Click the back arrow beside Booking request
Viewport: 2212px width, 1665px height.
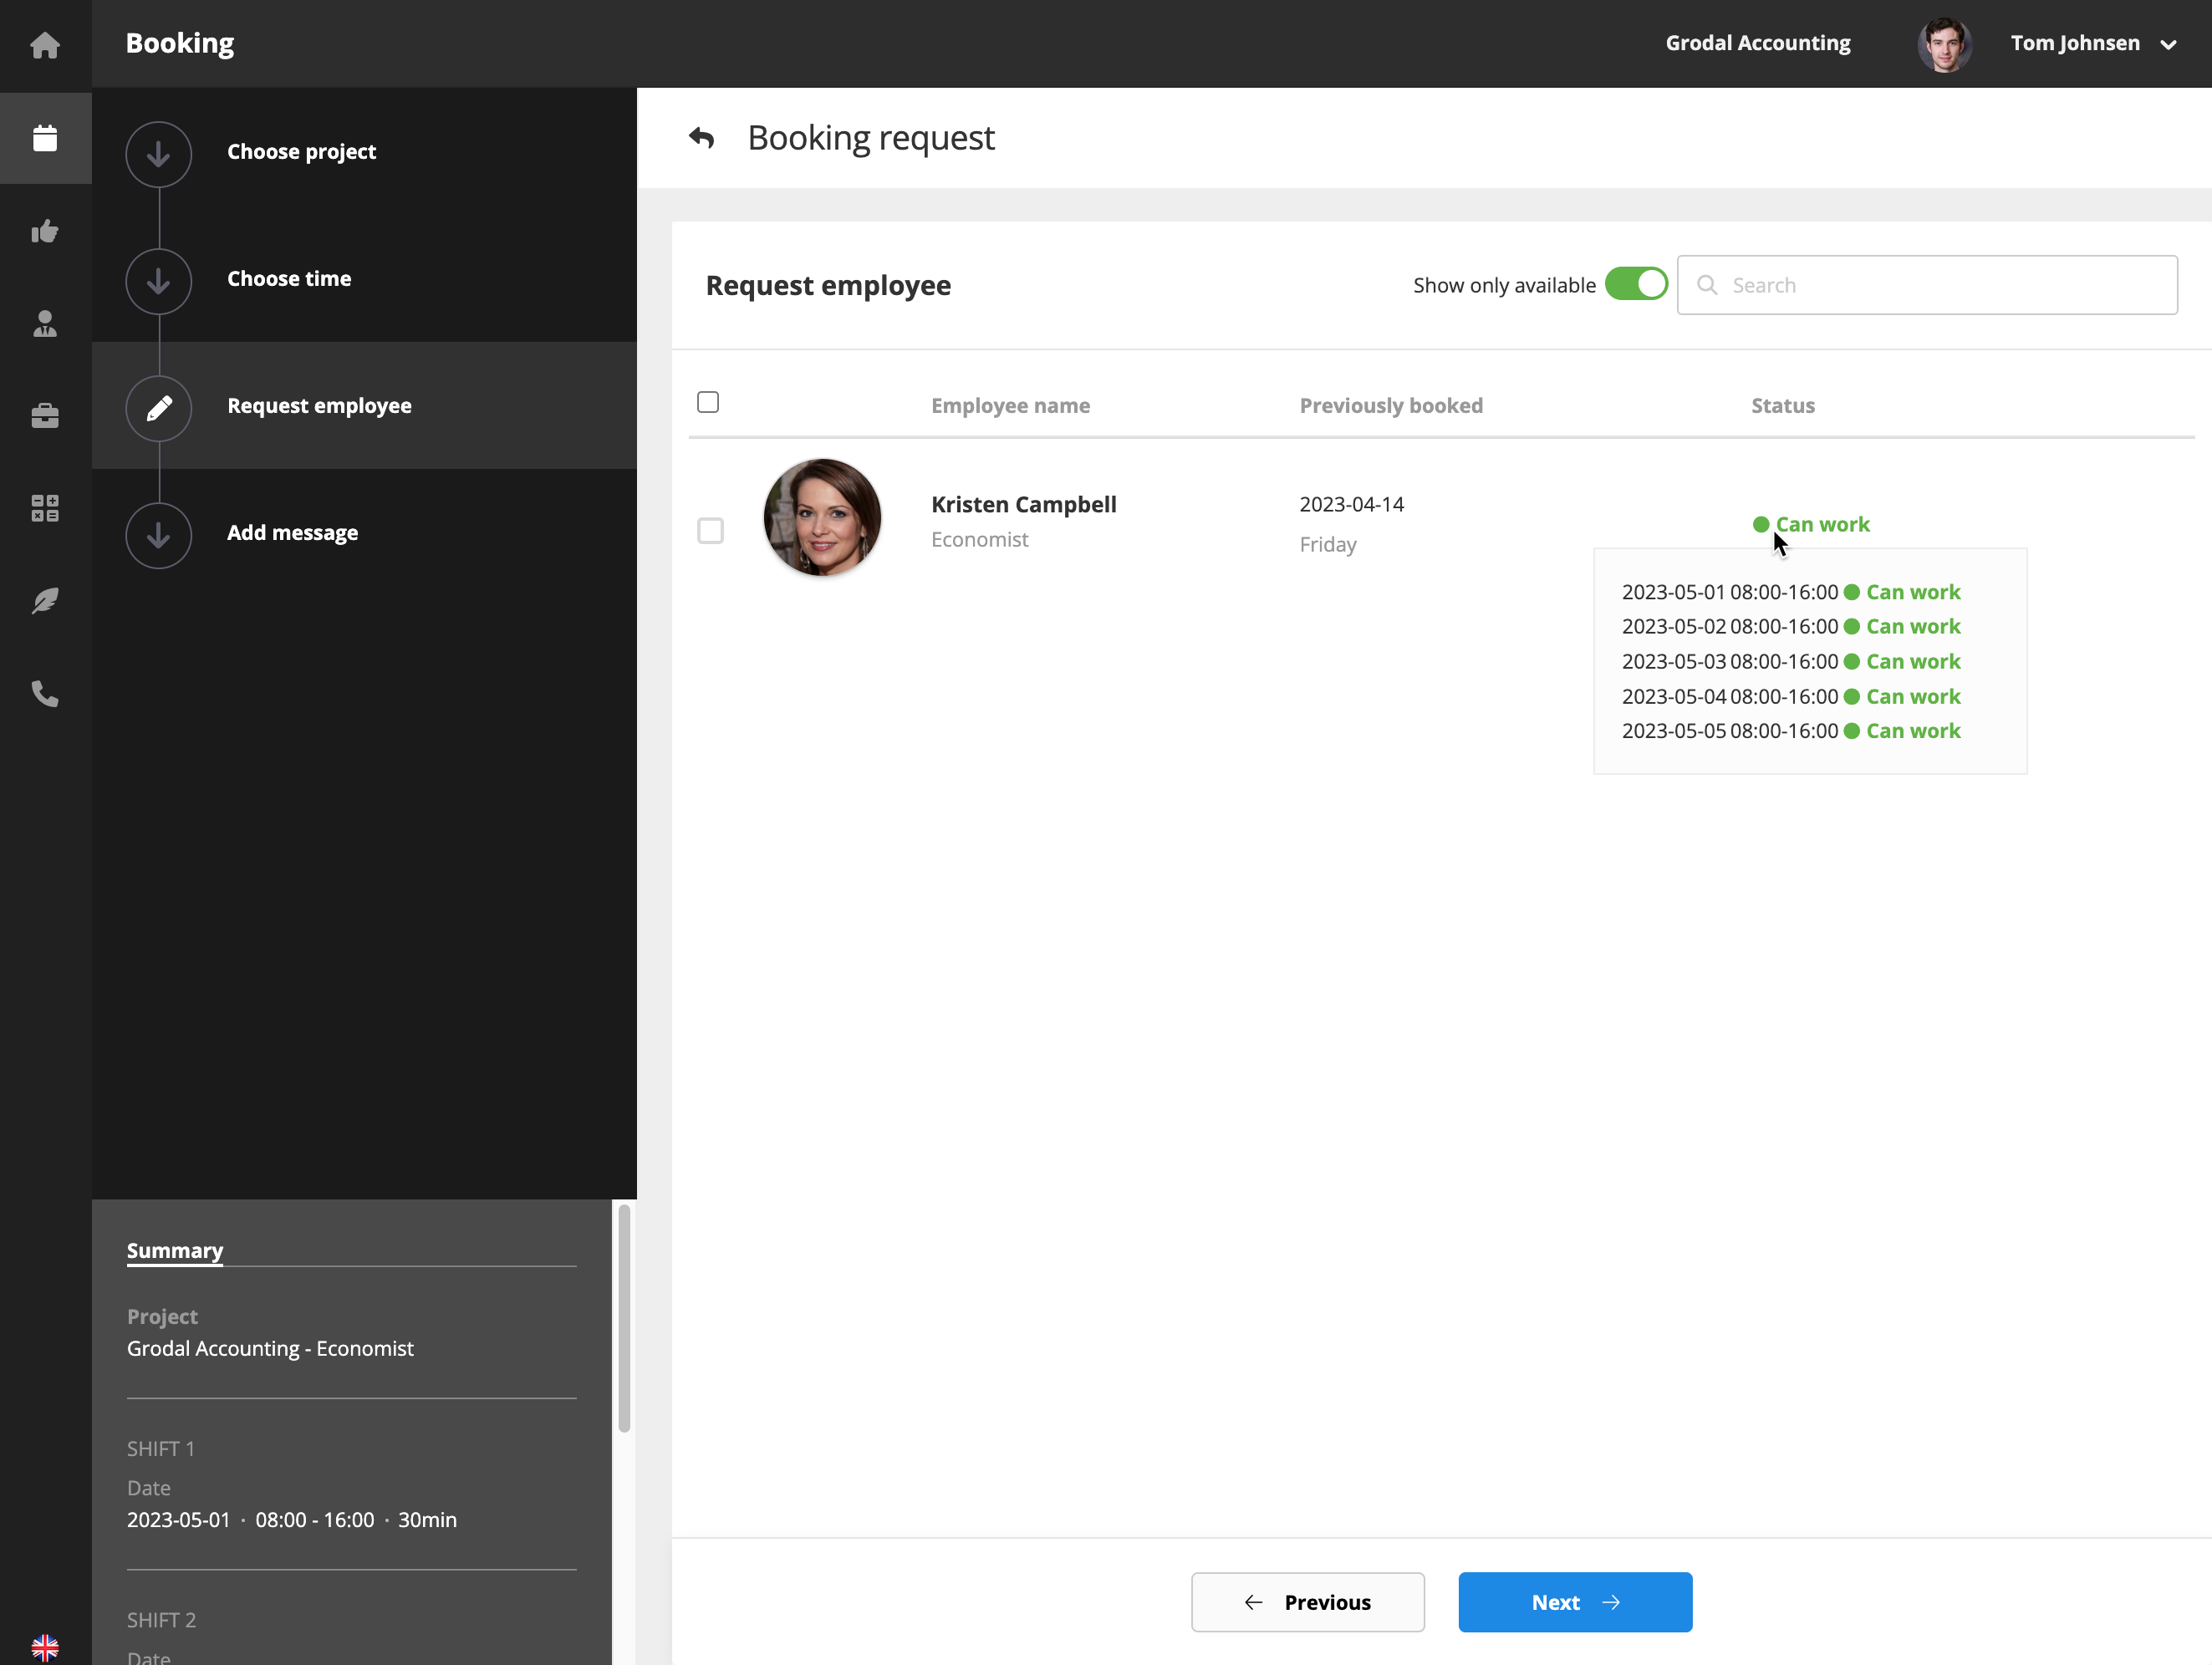(x=702, y=138)
